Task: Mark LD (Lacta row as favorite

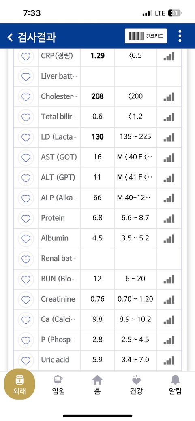Action: click(x=26, y=137)
